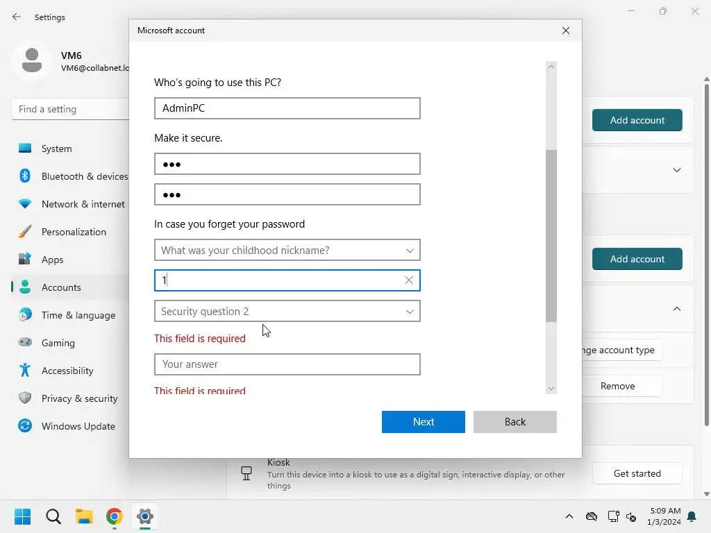This screenshot has width=711, height=533.
Task: Close the Microsoft account dialog
Action: 566,31
